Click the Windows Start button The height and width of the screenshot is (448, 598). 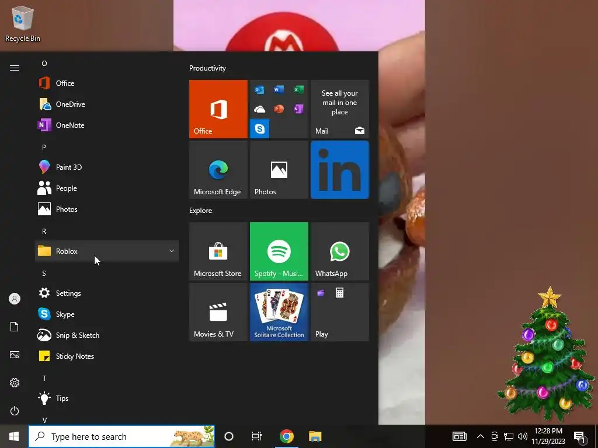click(14, 436)
